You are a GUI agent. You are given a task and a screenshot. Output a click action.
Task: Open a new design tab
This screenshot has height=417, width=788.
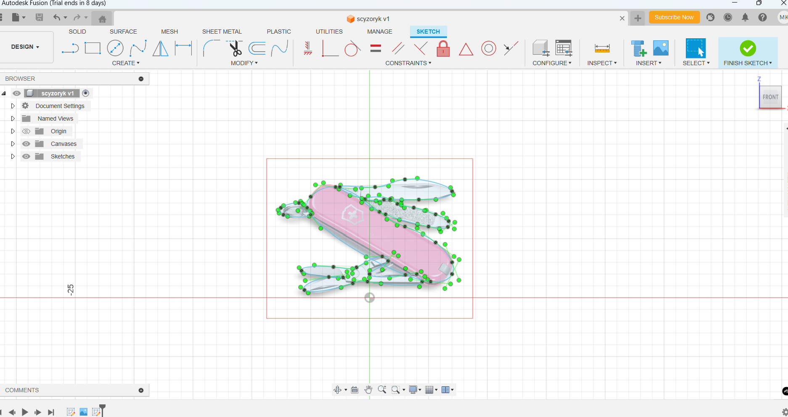click(638, 18)
